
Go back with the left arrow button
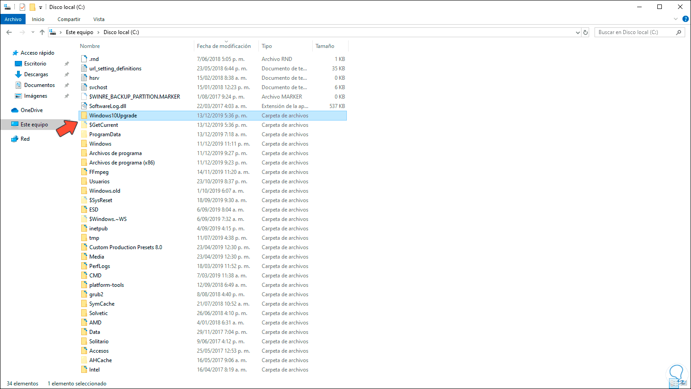coord(9,32)
